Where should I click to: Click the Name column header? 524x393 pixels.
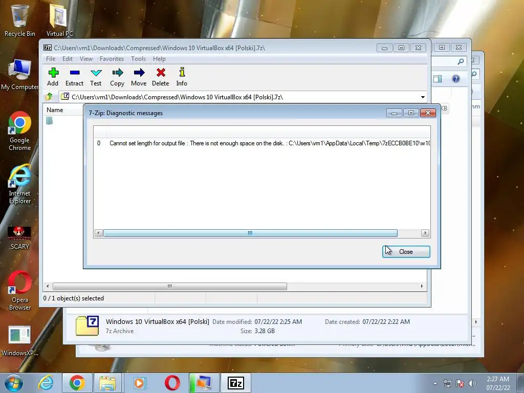55,110
